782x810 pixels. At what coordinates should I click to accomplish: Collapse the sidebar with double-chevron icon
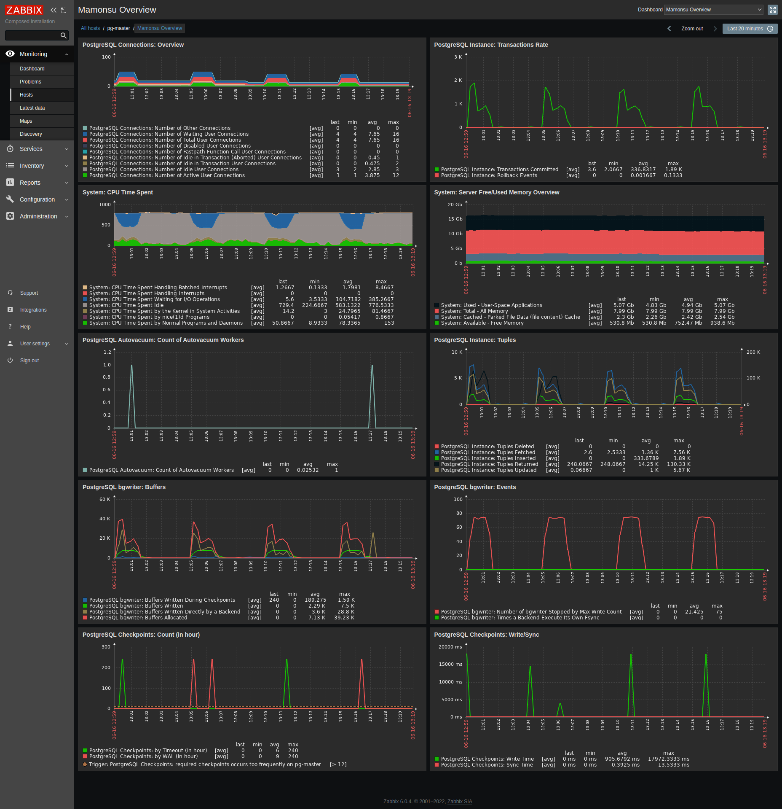(x=54, y=10)
